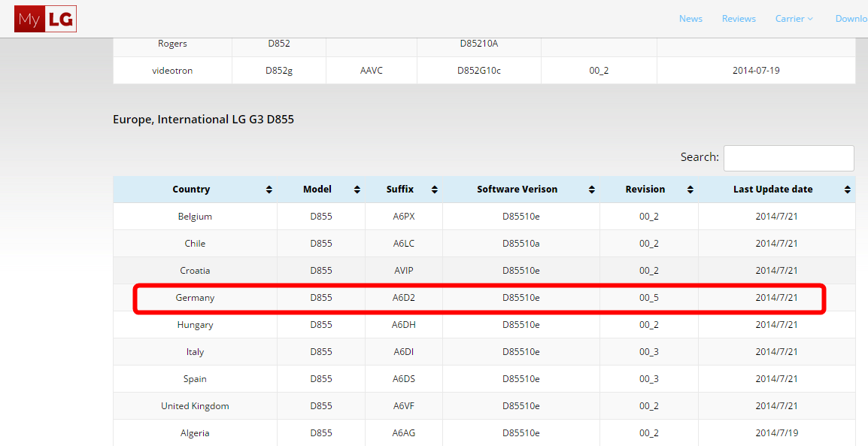
Task: Sort by Software Version sort icon
Action: pyautogui.click(x=592, y=190)
